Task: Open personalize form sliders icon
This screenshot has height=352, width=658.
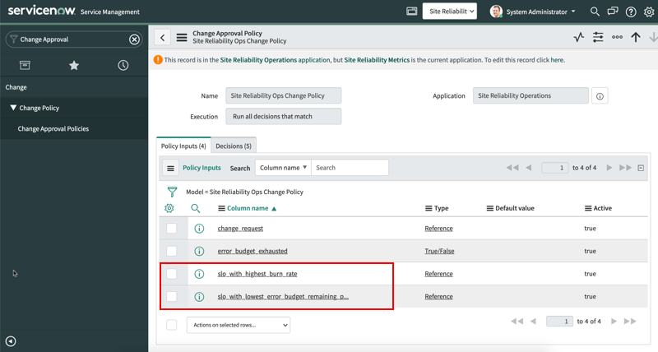Action: 598,37
